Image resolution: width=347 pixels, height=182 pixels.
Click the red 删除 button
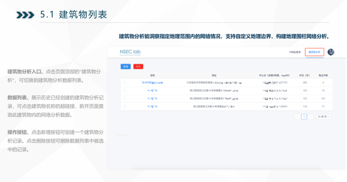coord(138,66)
